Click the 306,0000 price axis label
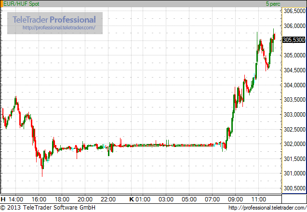Viewport: 307px width, 212px height. click(x=294, y=26)
